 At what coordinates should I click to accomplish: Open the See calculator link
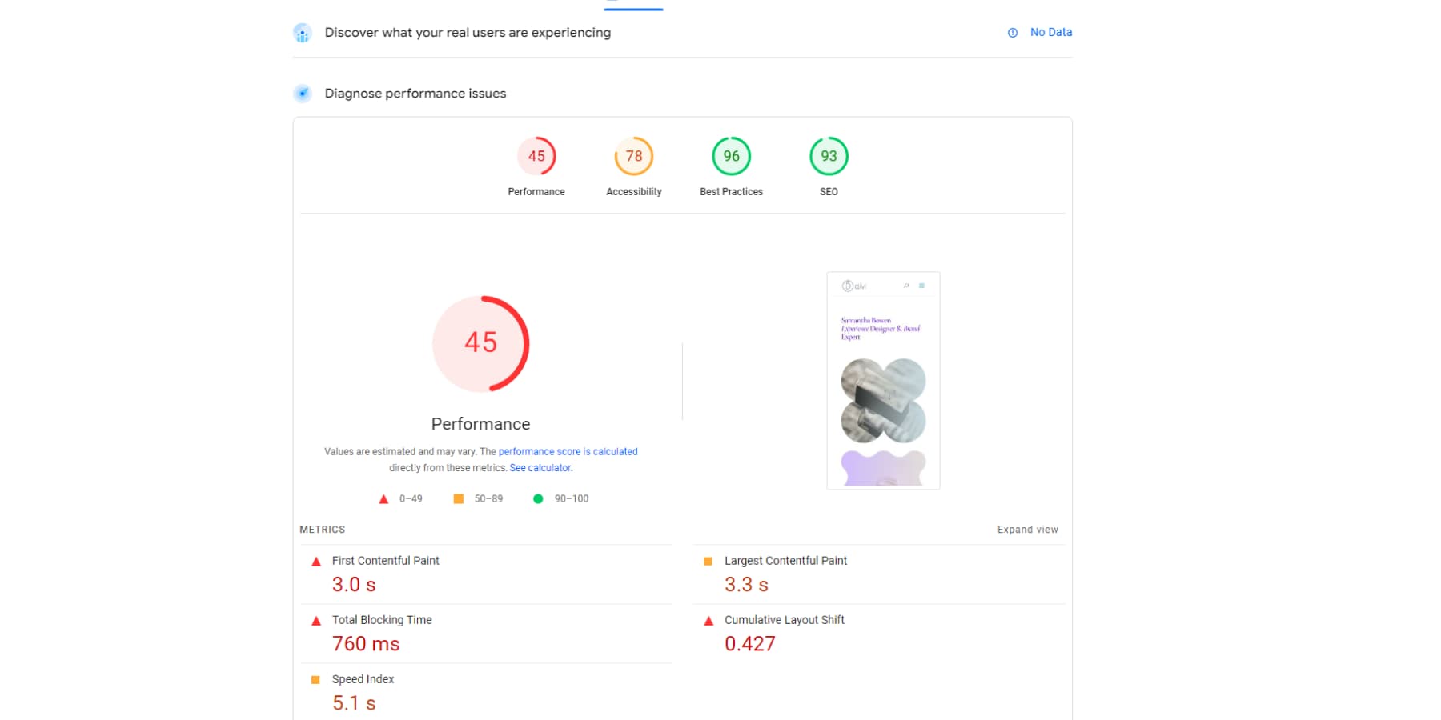point(540,467)
